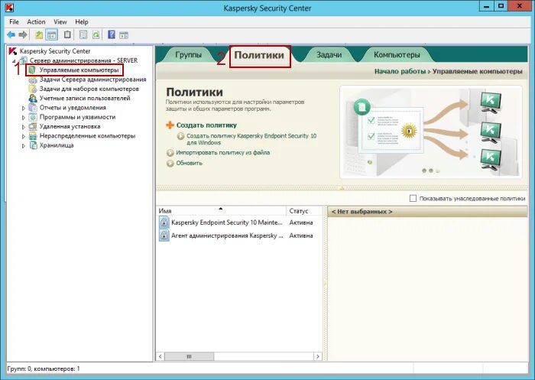Image resolution: width=535 pixels, height=380 pixels.
Task: Click the Kaspersky logo icon in the tree root
Action: [13, 51]
